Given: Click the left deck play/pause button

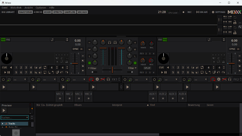Looking at the screenshot, I should tap(7, 73).
